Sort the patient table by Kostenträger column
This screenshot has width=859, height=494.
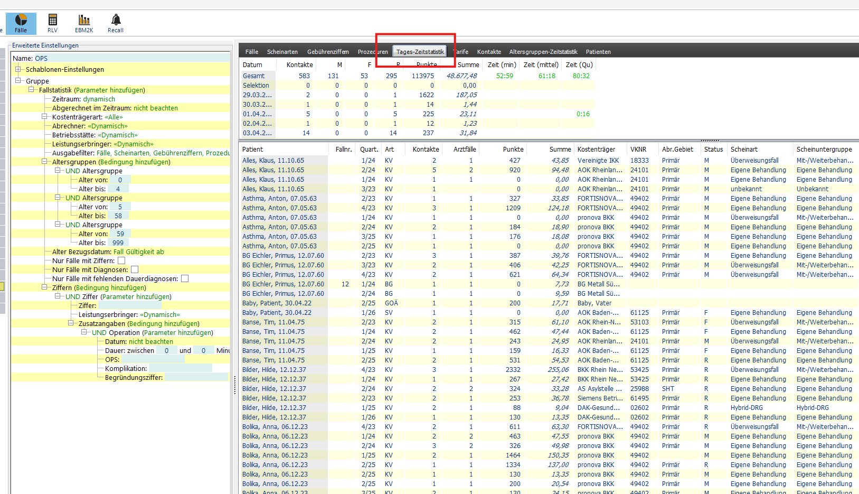pyautogui.click(x=596, y=150)
